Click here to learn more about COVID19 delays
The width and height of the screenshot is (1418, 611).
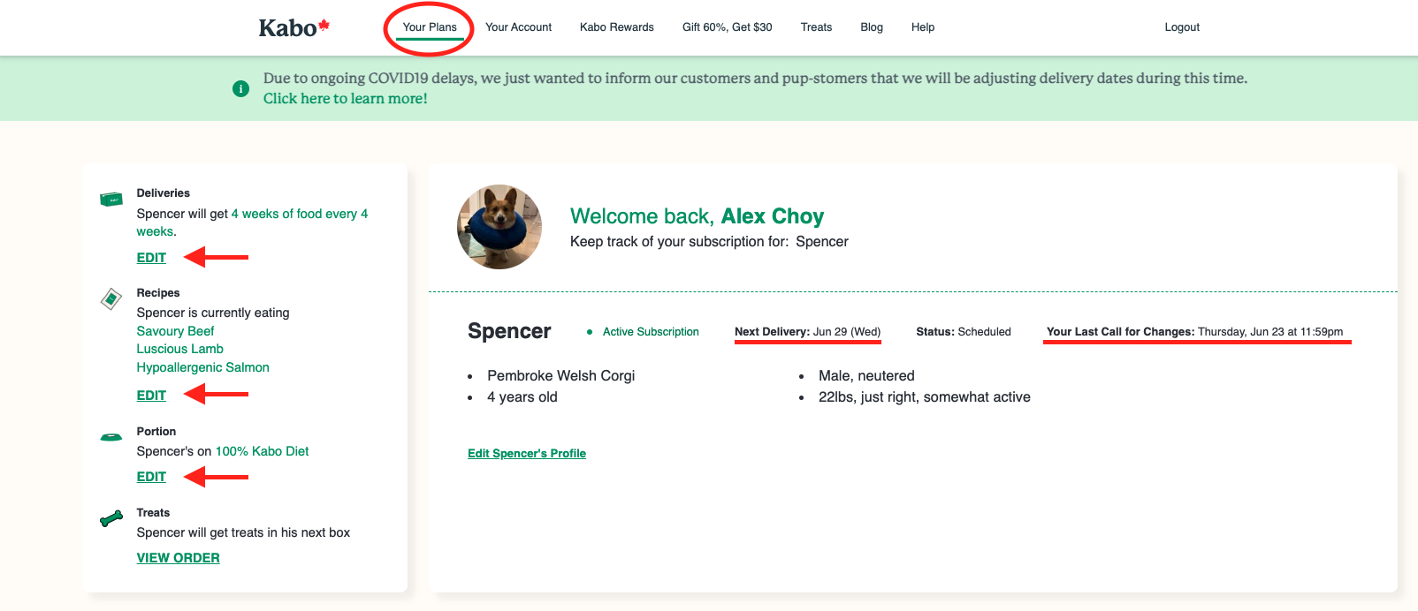click(x=345, y=99)
